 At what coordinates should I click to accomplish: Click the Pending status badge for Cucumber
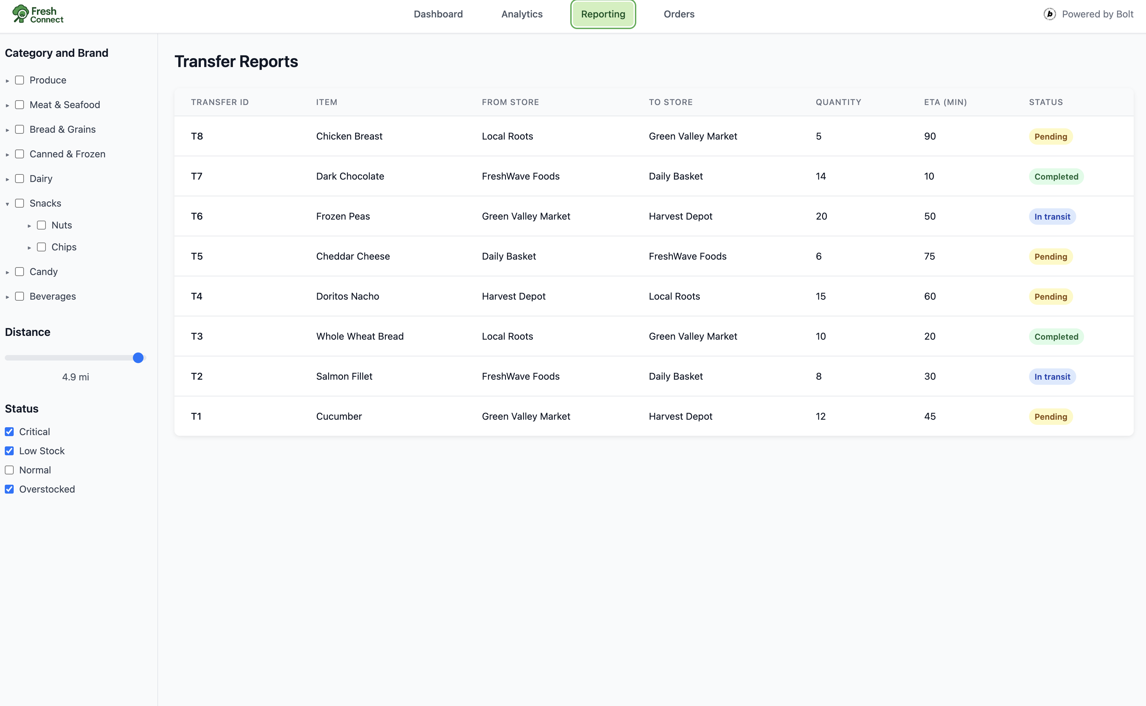point(1050,417)
